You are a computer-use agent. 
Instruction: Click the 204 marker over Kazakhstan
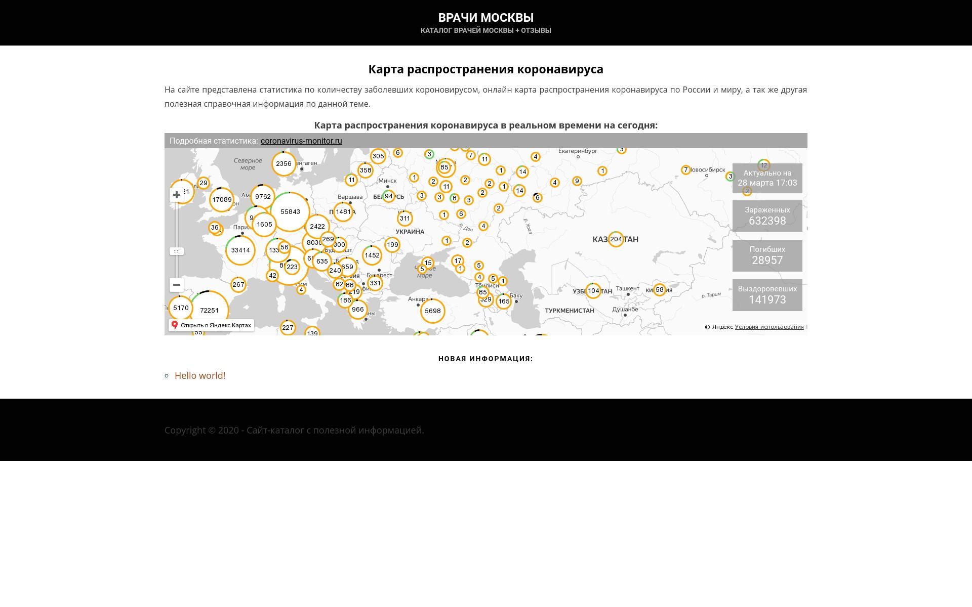pyautogui.click(x=616, y=239)
